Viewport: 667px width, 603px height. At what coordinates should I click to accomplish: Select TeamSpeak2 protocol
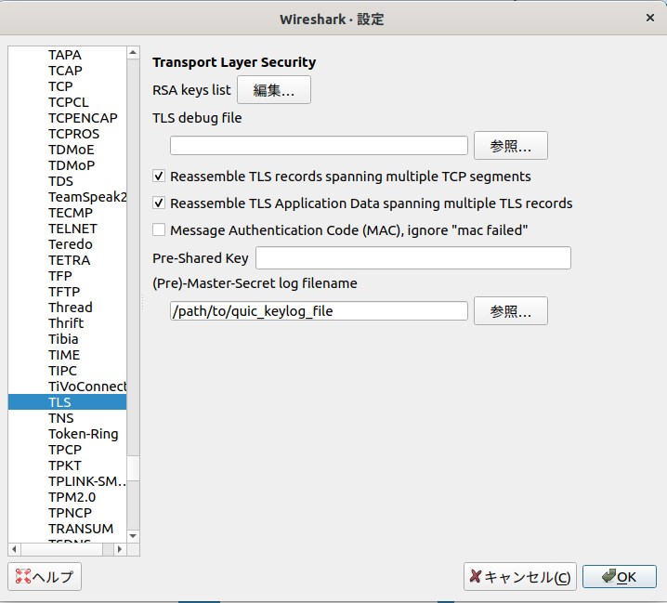pos(87,197)
